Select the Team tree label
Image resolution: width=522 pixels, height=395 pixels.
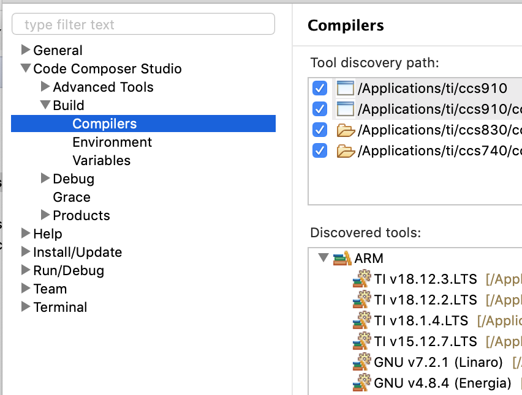[x=50, y=289]
